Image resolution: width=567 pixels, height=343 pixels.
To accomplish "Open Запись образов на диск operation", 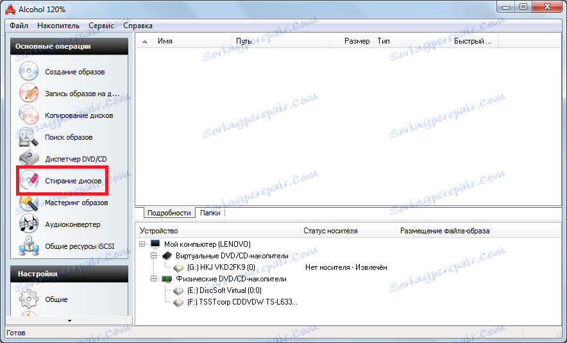I will 82,94.
